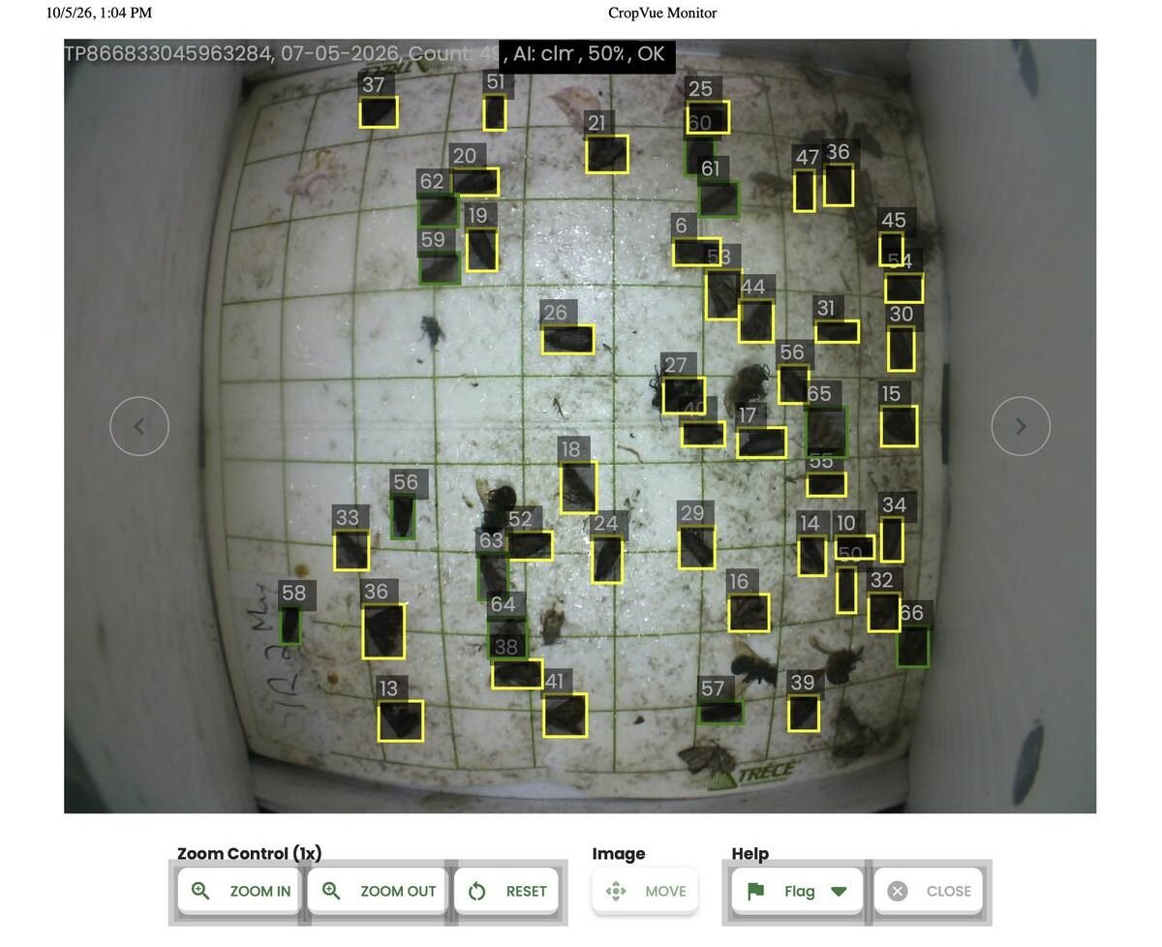Select green detection box labeled 57

tap(720, 712)
